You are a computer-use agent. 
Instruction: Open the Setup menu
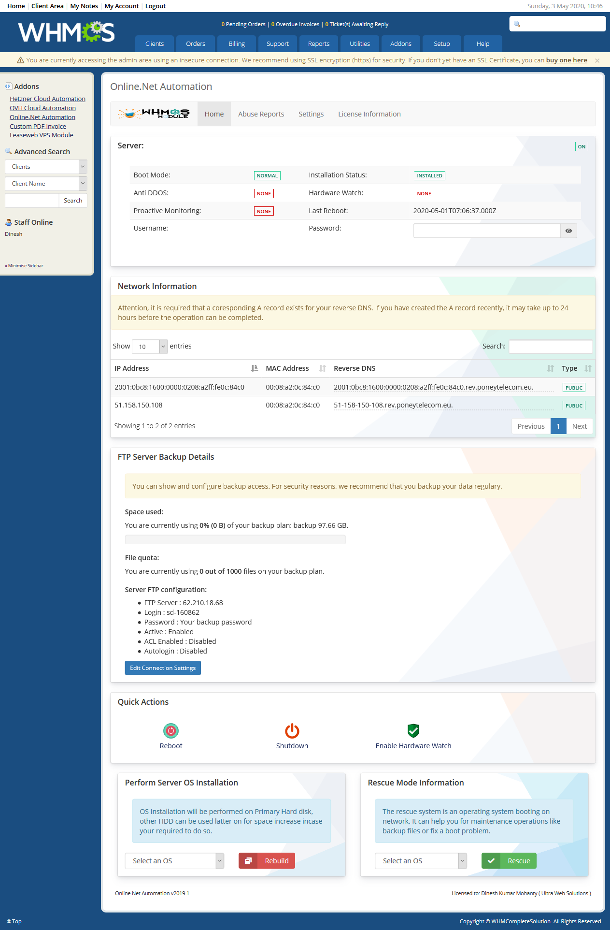442,44
